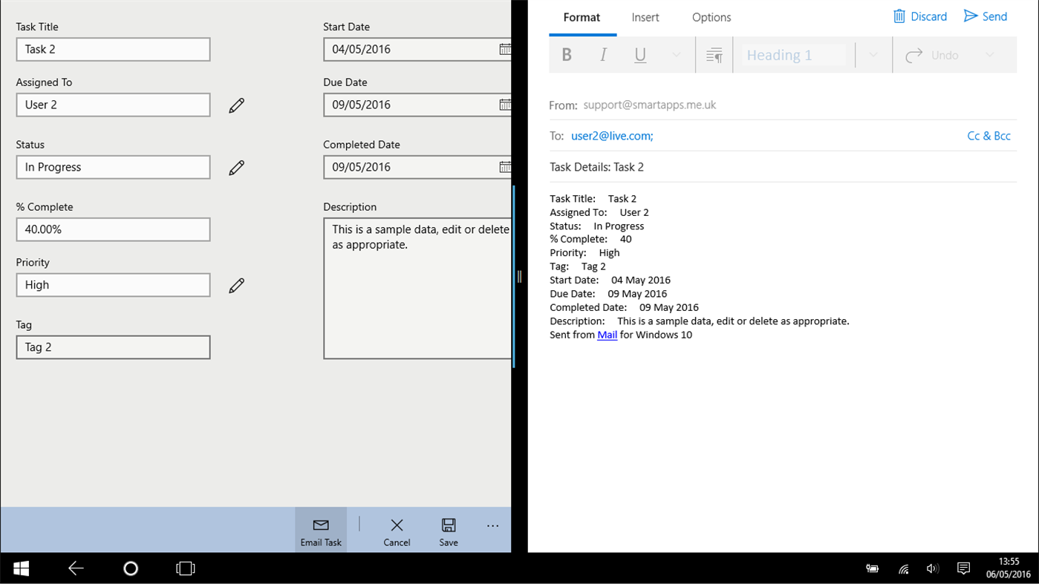The width and height of the screenshot is (1039, 584).
Task: Open the Undo dropdown arrow
Action: pyautogui.click(x=989, y=54)
